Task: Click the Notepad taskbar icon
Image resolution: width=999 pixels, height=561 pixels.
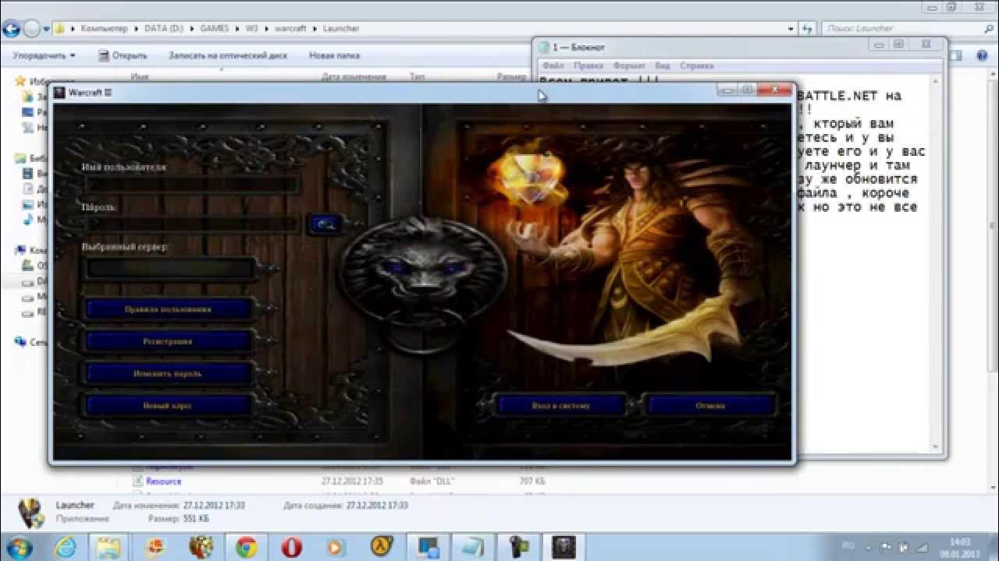Action: point(473,547)
